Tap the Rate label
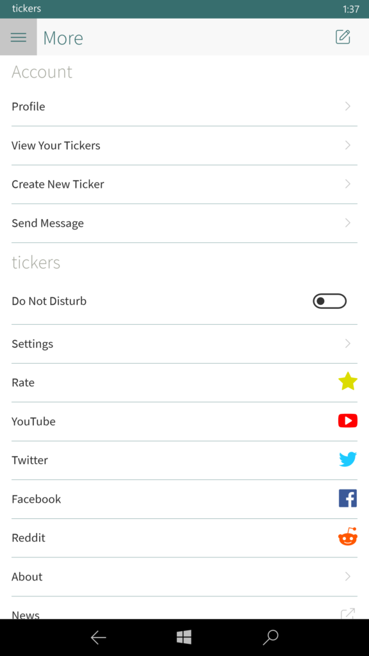The image size is (369, 656). [23, 382]
